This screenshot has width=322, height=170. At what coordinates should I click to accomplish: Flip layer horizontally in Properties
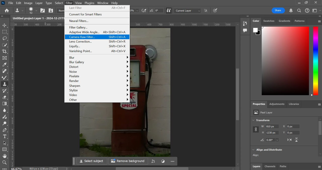click(x=289, y=140)
